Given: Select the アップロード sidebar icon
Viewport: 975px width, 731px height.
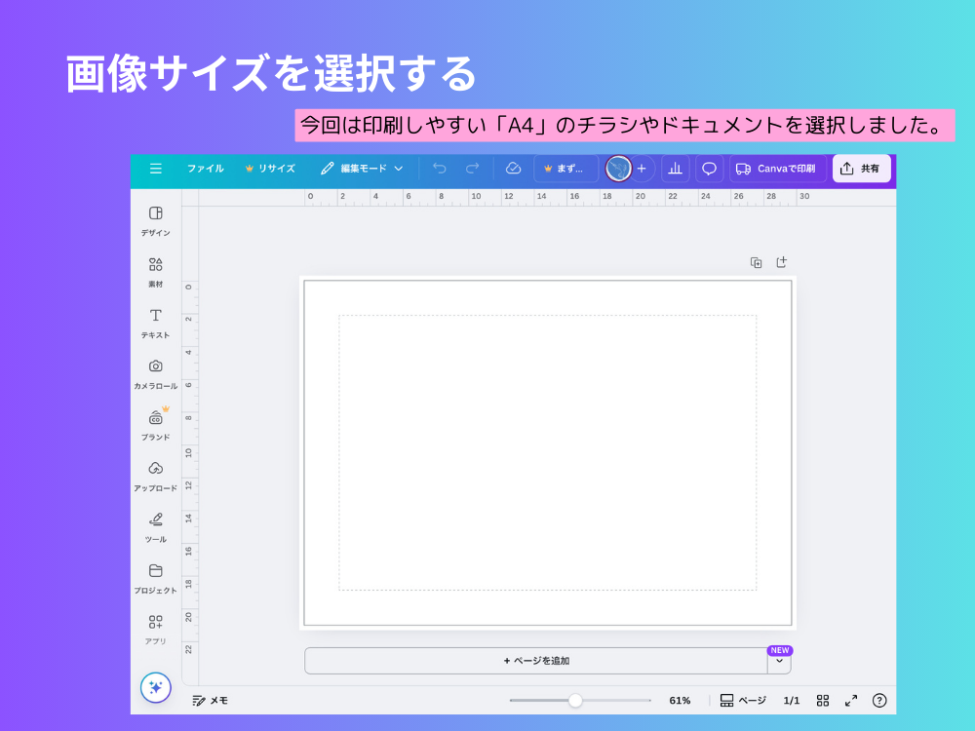Looking at the screenshot, I should pyautogui.click(x=156, y=474).
